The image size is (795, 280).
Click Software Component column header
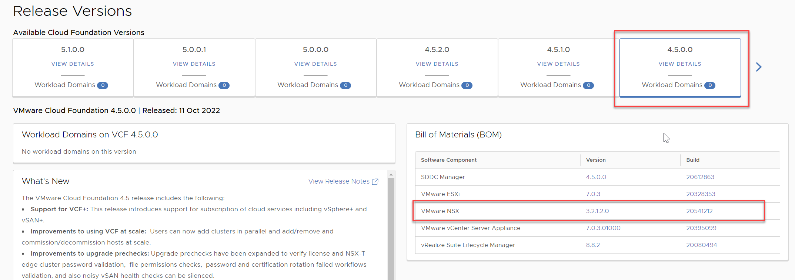[x=449, y=160]
